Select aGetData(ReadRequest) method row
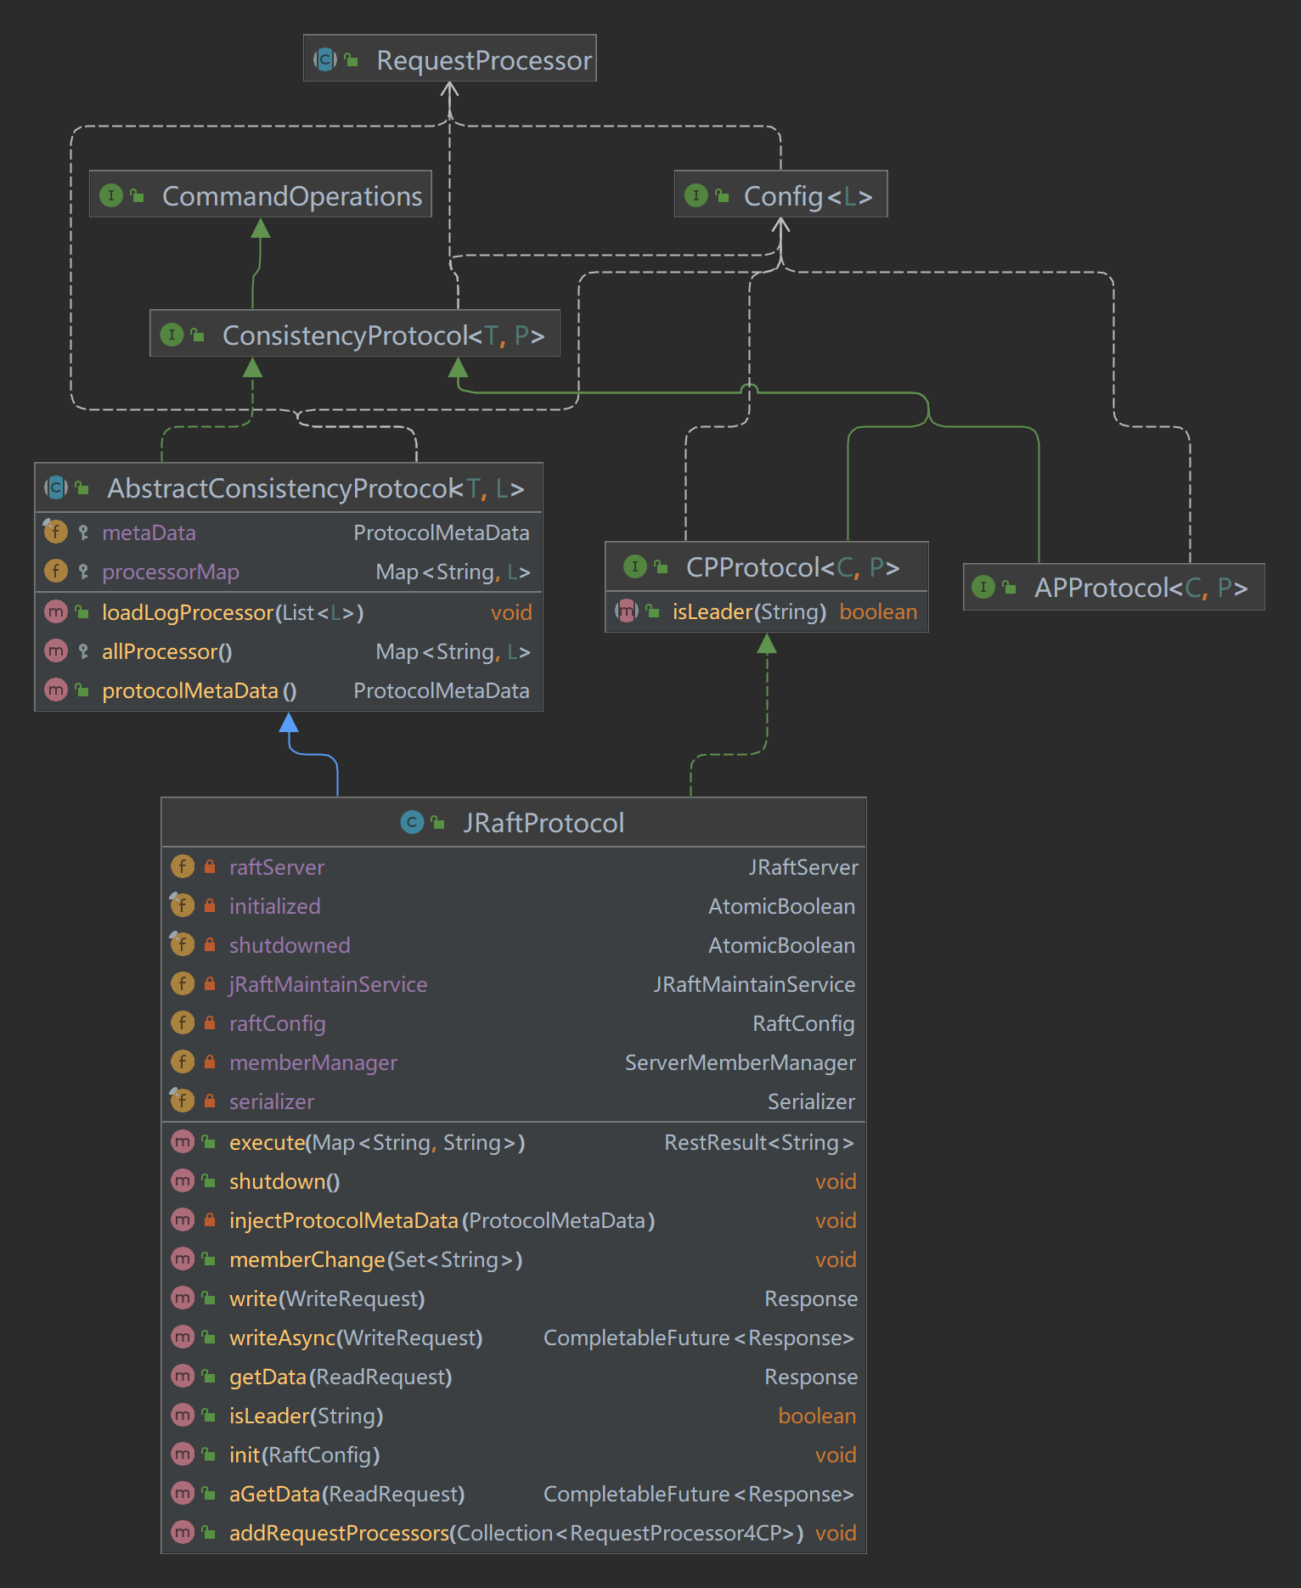1301x1588 pixels. click(x=514, y=1494)
